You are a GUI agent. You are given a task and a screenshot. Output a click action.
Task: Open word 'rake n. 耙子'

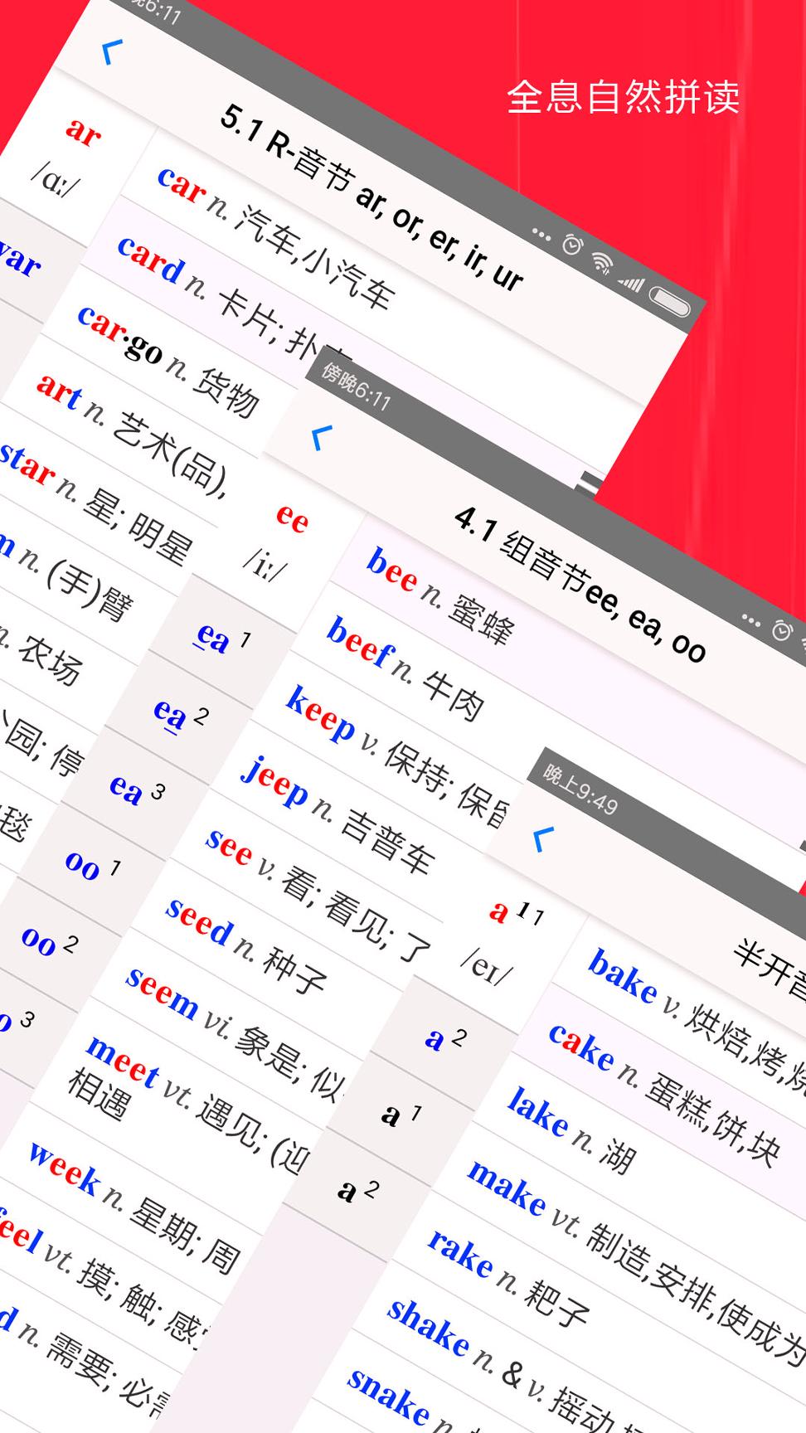click(508, 1276)
